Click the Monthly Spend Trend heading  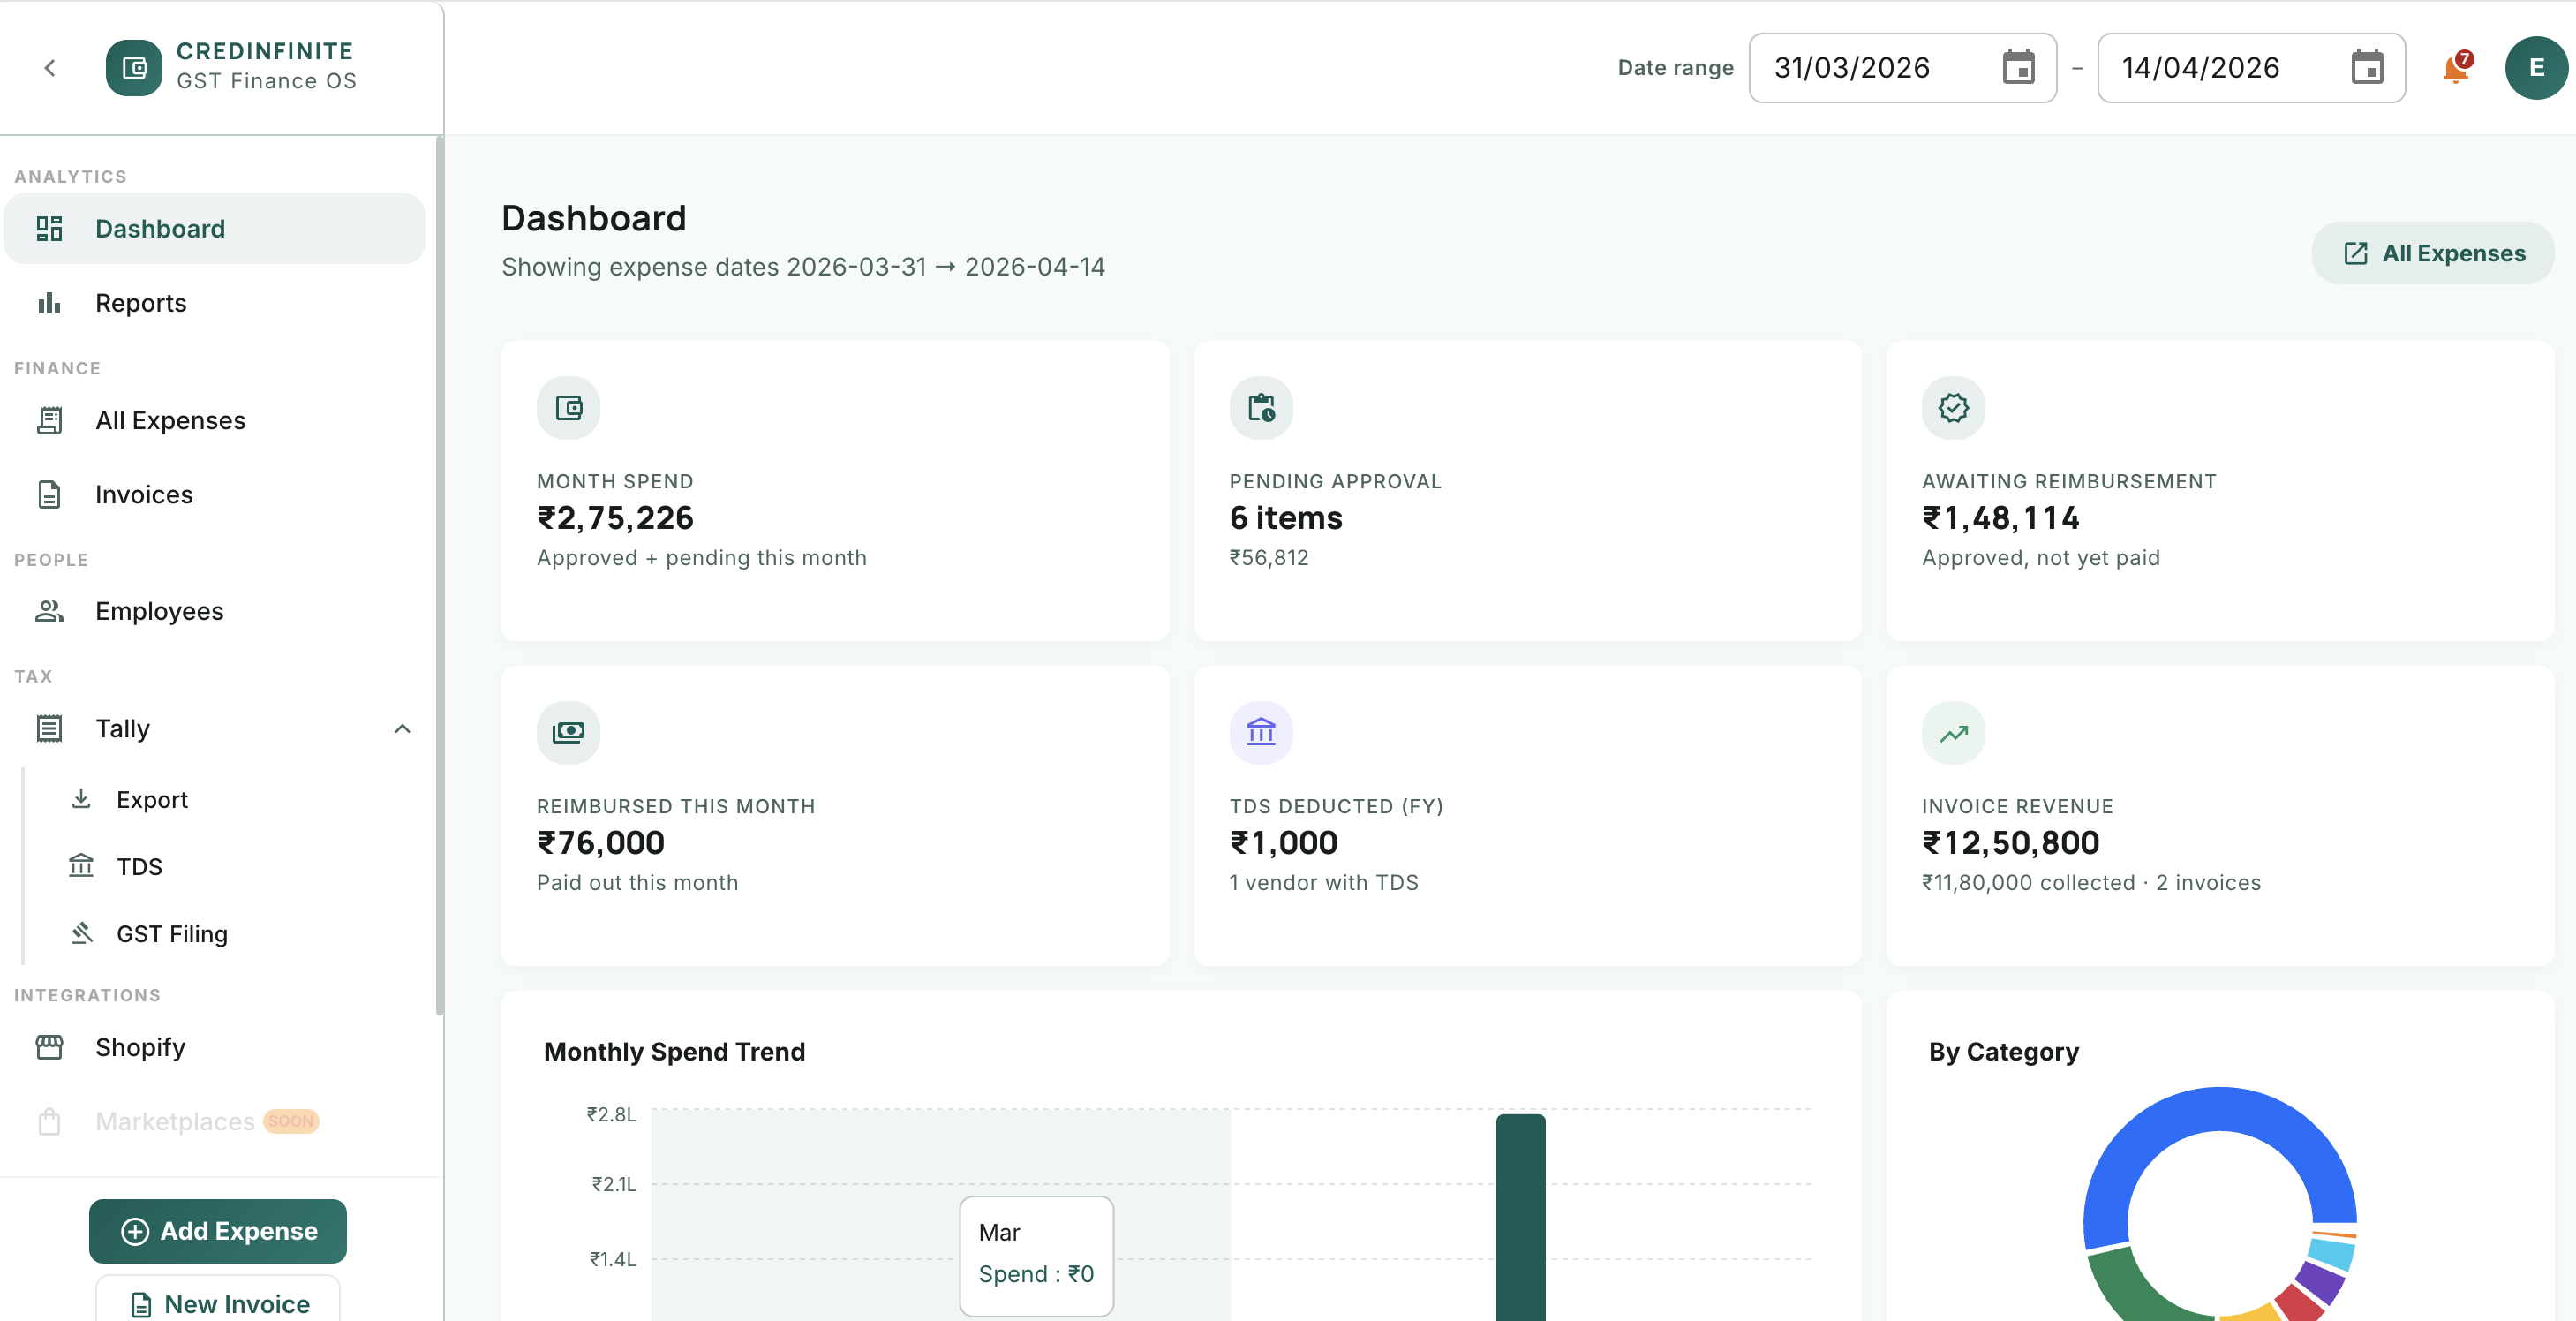tap(674, 1052)
